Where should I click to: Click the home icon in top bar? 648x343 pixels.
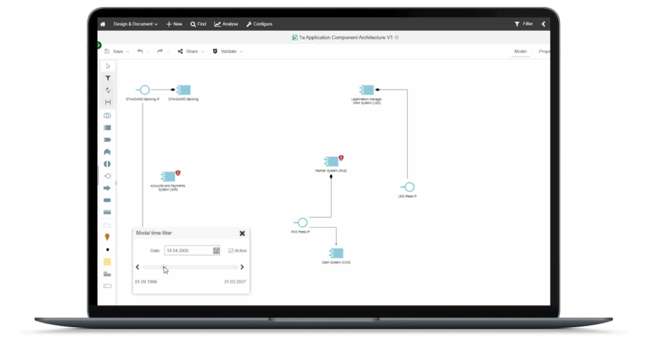point(103,24)
